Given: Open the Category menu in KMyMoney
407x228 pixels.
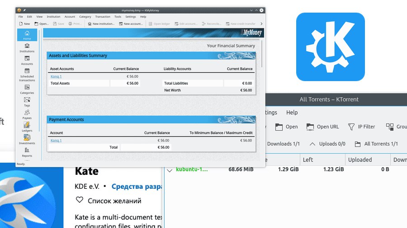Looking at the screenshot, I should pos(85,17).
